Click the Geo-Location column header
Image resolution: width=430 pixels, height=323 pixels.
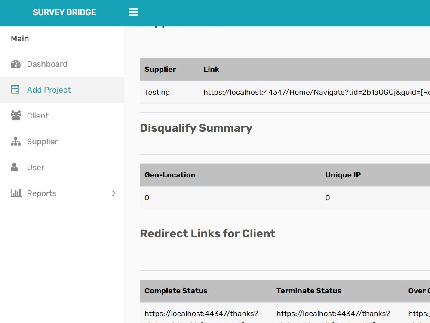tap(170, 175)
